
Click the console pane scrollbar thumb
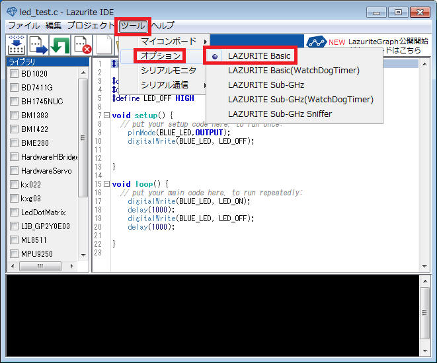click(x=424, y=313)
